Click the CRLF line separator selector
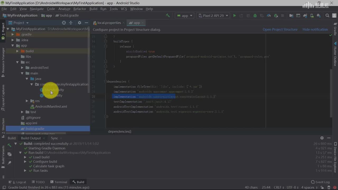The image size is (338, 190). 279,187
